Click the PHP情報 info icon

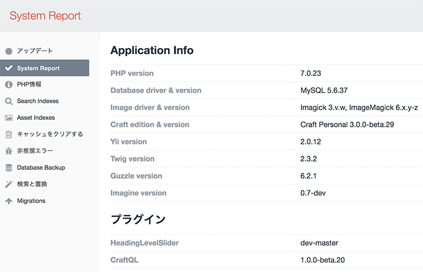(9, 85)
